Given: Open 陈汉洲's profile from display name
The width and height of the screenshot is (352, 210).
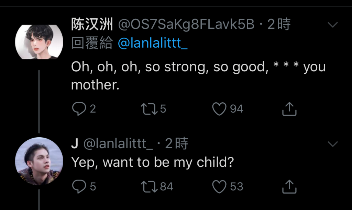Looking at the screenshot, I should click(x=92, y=24).
